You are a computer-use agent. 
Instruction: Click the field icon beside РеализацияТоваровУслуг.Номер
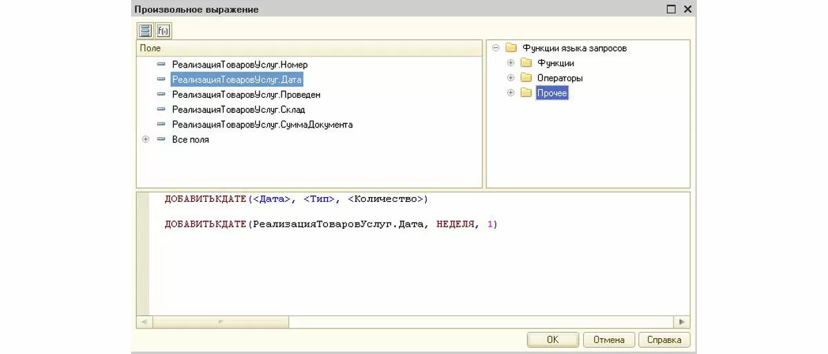click(x=161, y=64)
